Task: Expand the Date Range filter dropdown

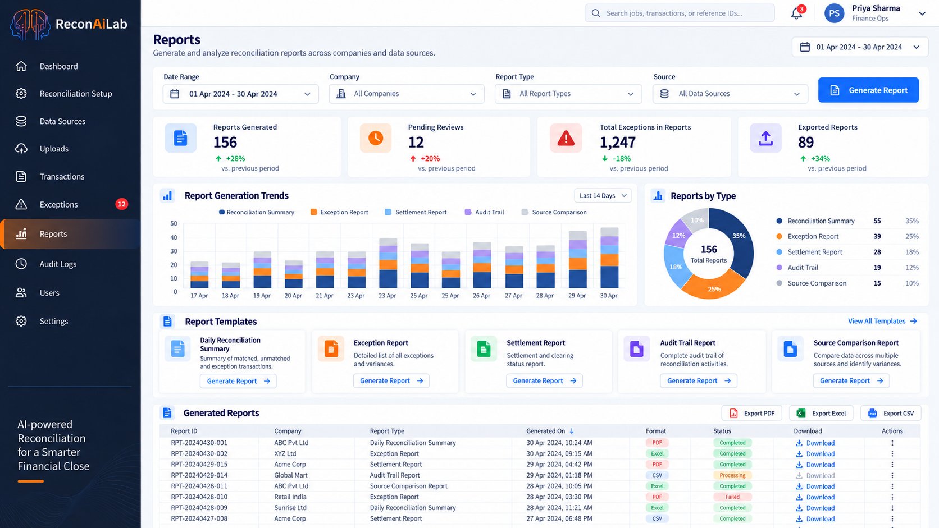Action: point(240,94)
